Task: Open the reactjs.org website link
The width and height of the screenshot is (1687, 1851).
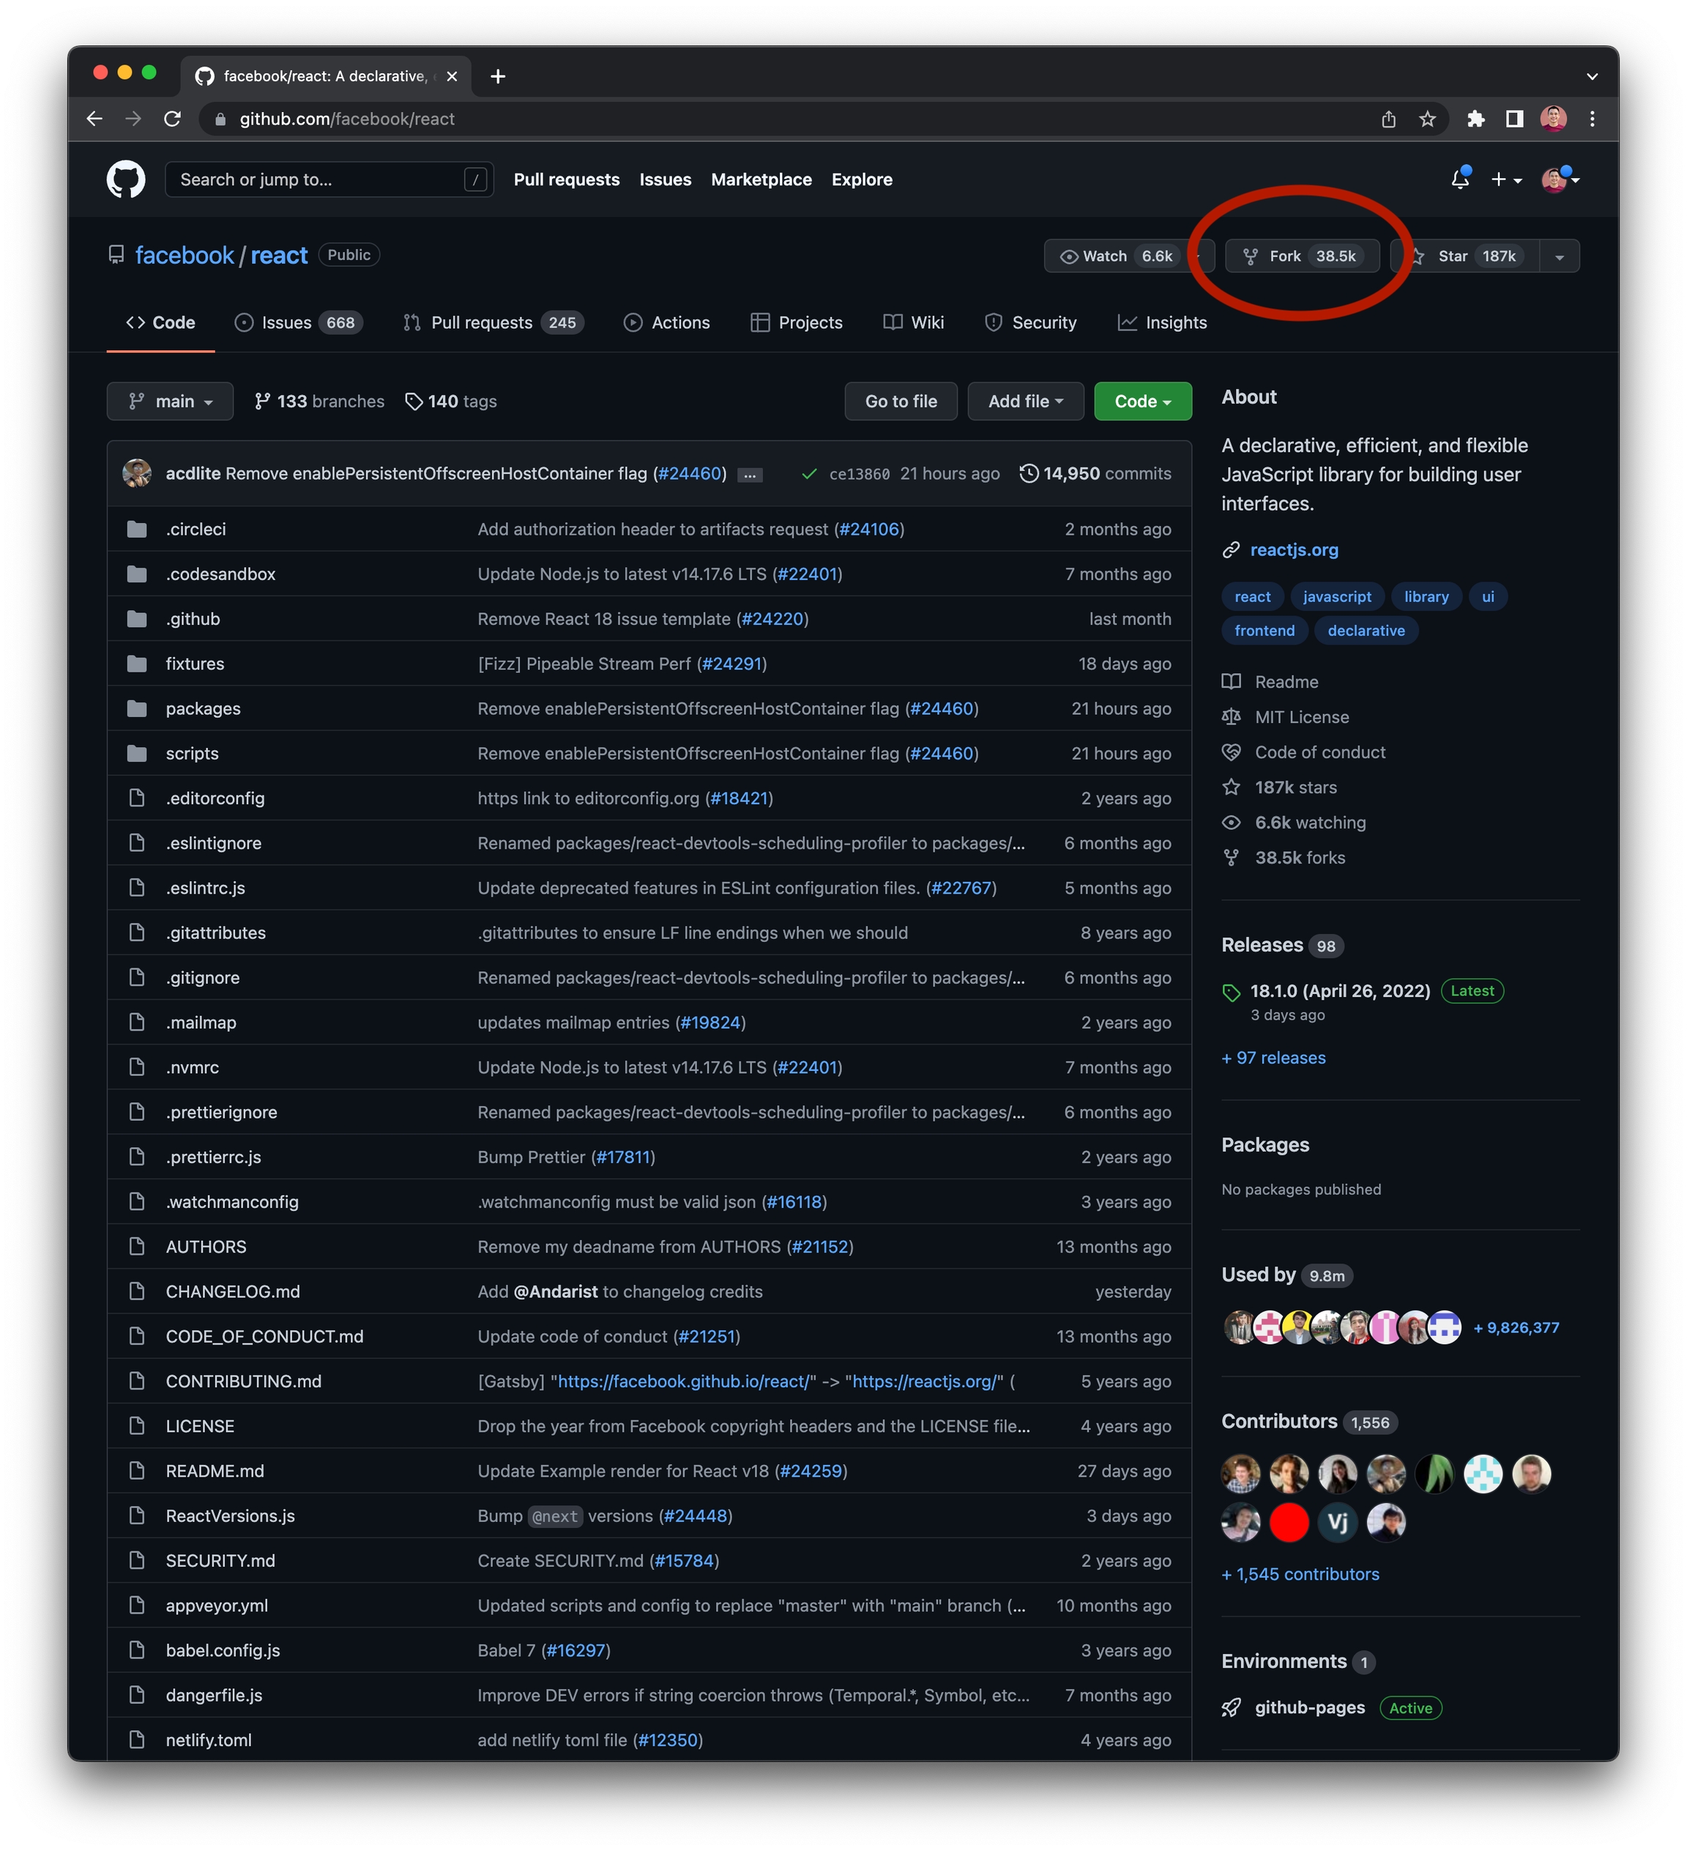Action: (1294, 549)
